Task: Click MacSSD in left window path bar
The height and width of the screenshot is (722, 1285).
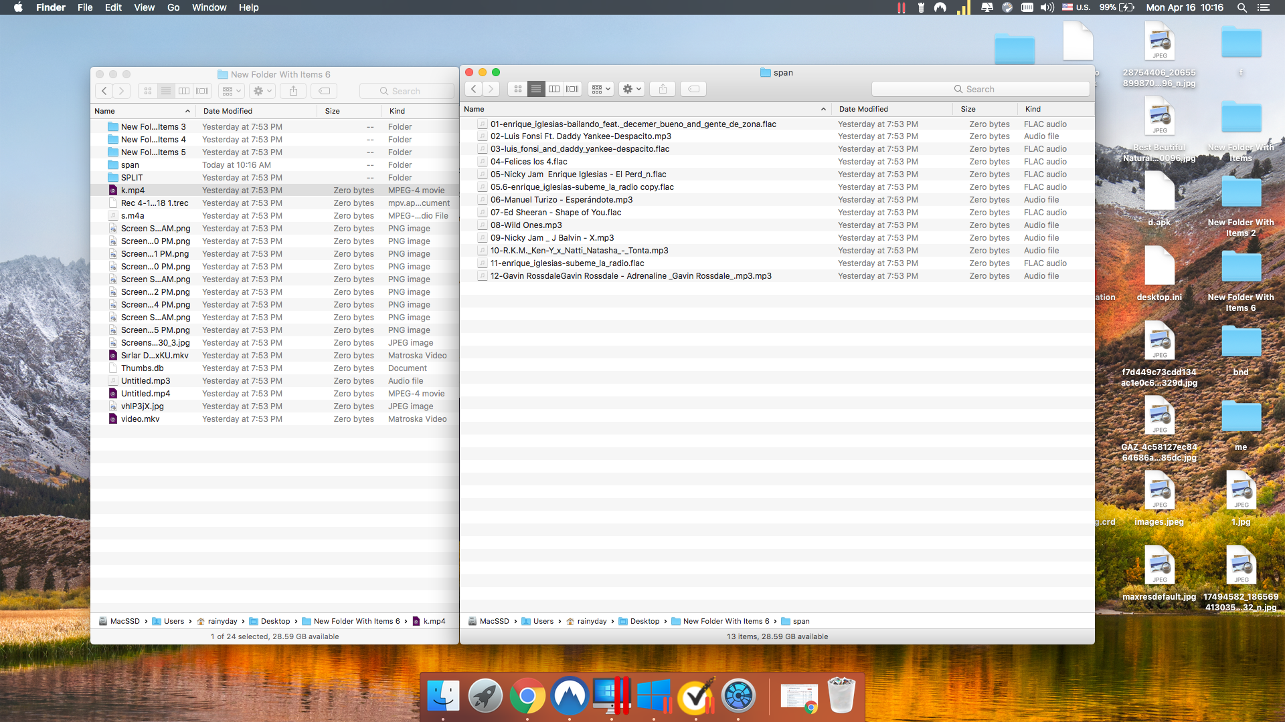Action: click(x=119, y=621)
